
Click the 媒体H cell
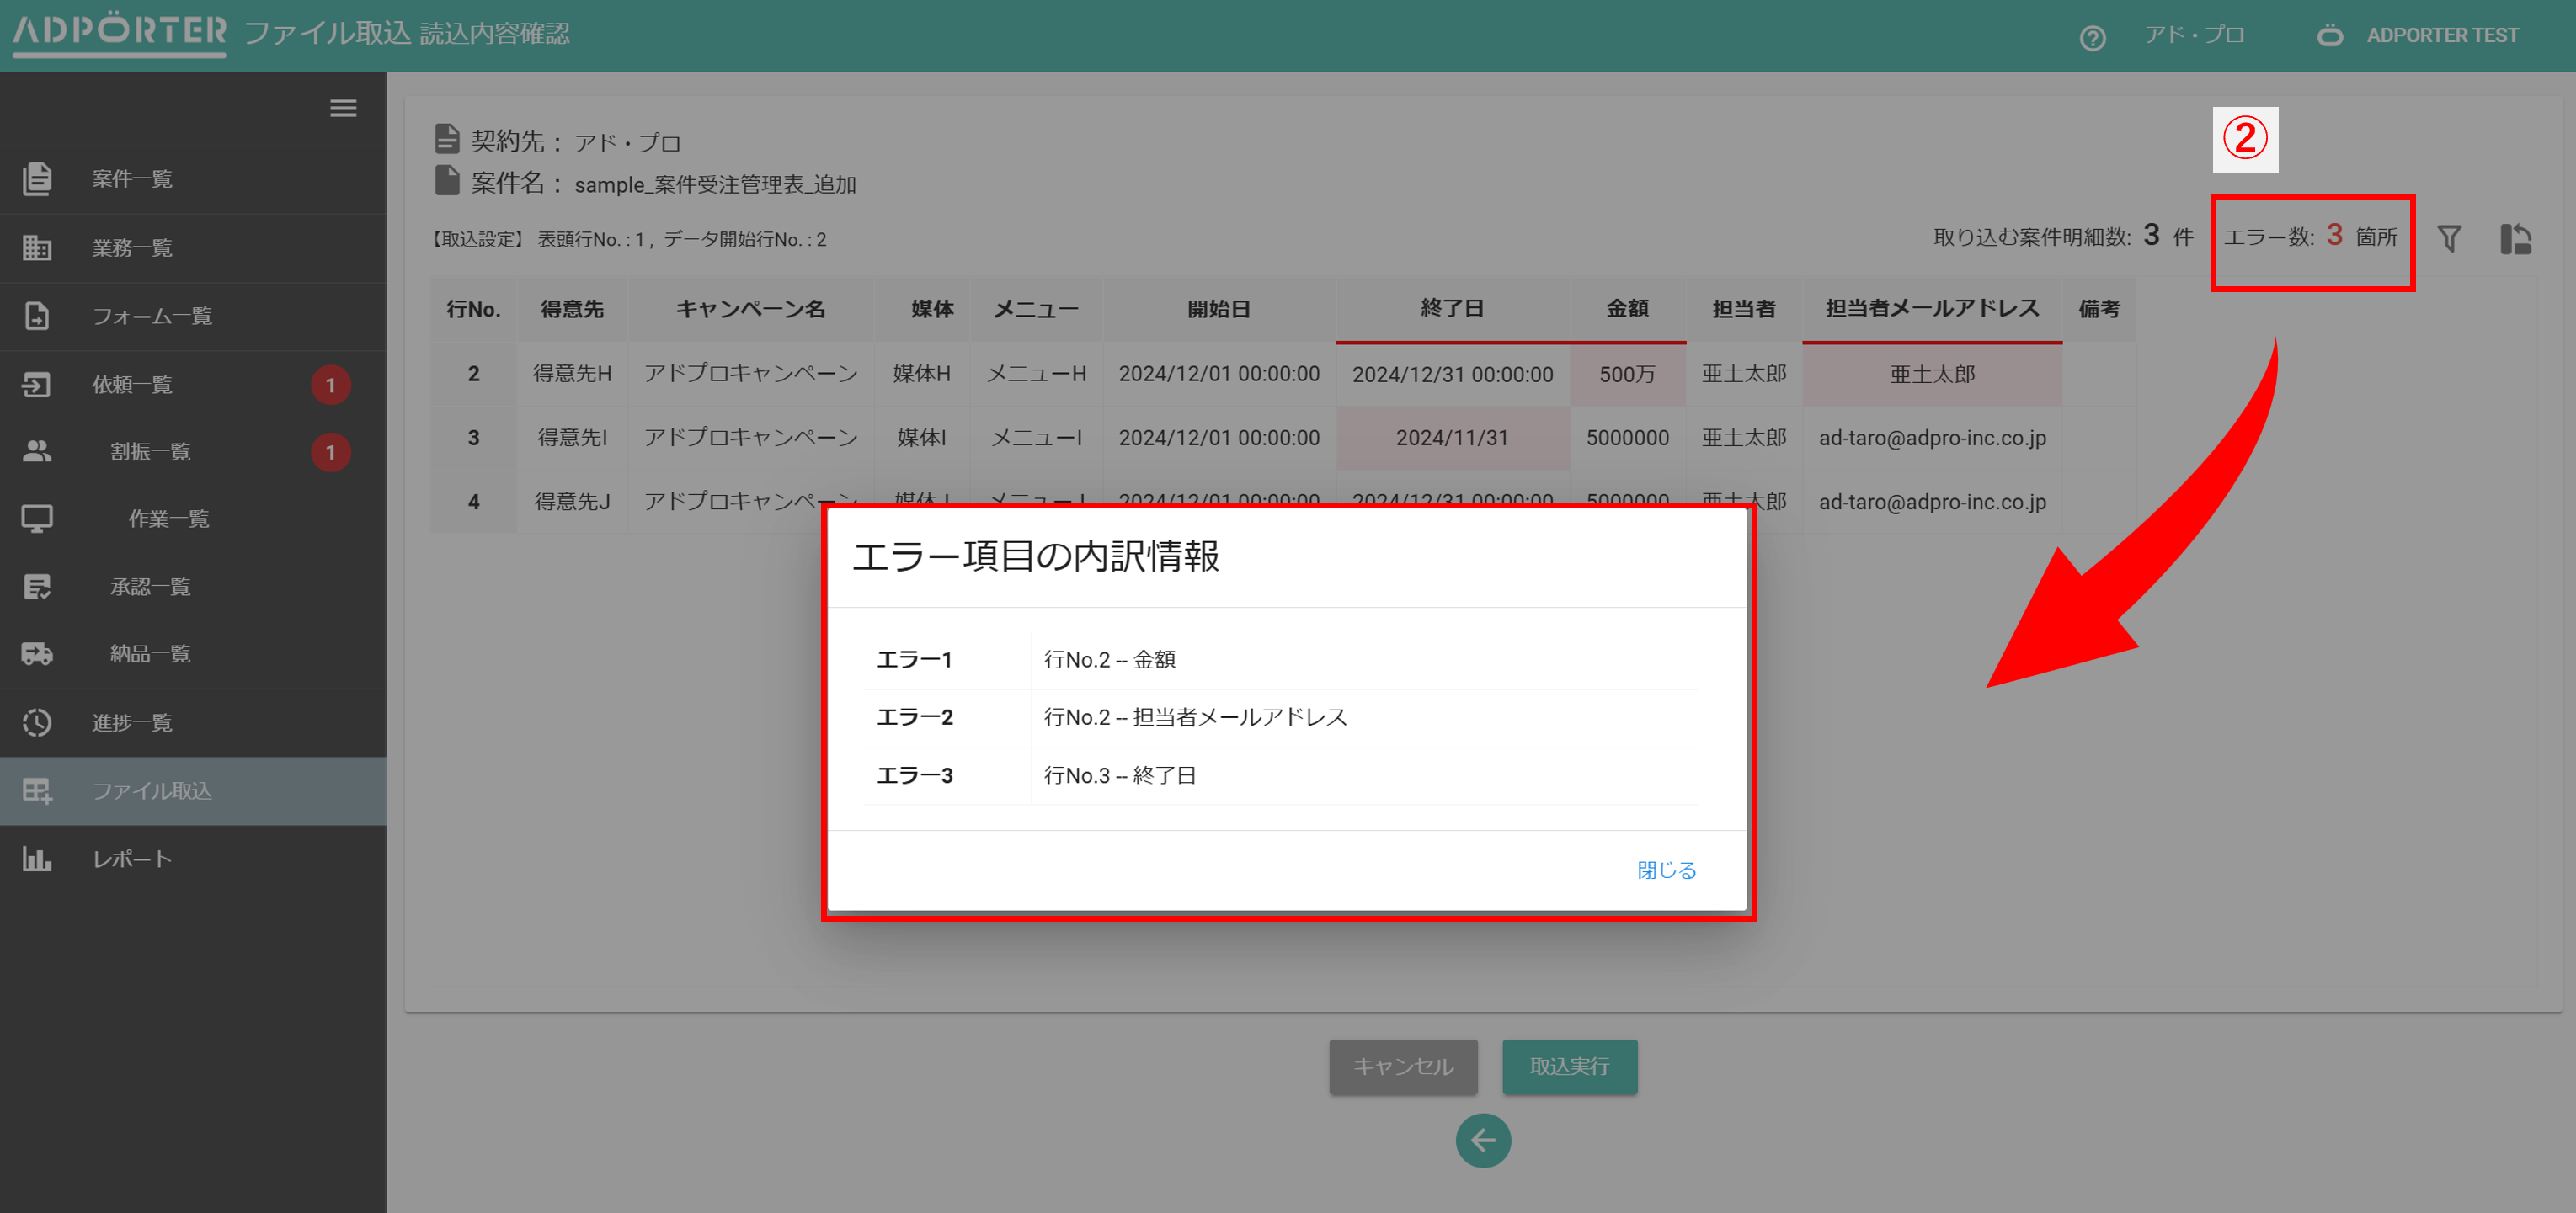point(921,374)
